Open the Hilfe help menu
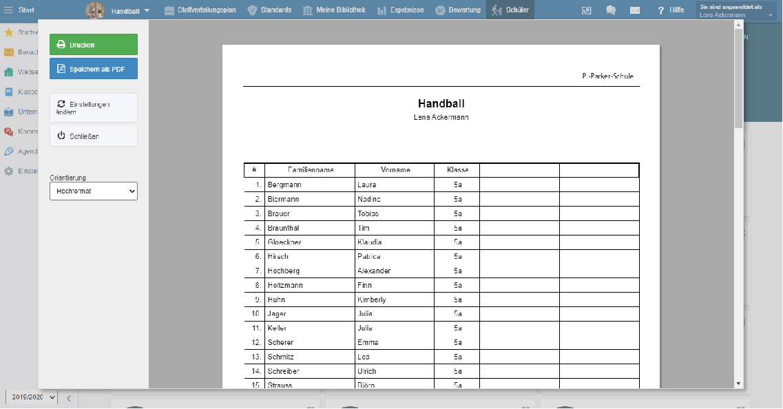 click(671, 10)
